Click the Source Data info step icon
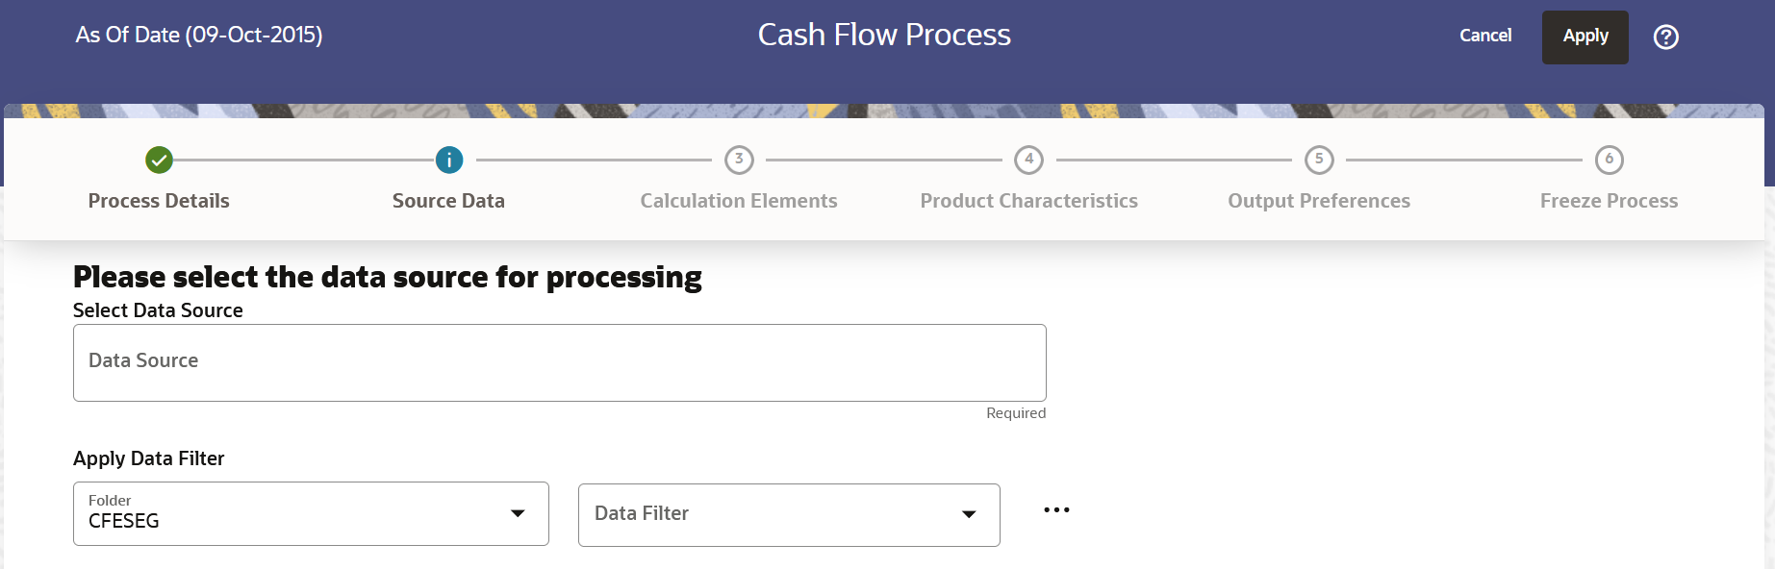The image size is (1775, 569). click(x=448, y=161)
